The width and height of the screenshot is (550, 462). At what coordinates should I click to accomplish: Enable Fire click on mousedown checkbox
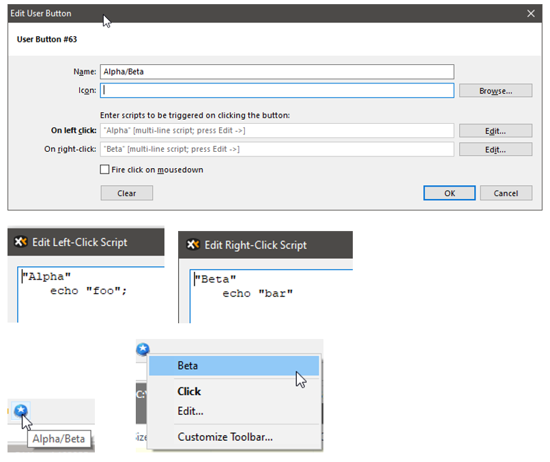point(105,169)
